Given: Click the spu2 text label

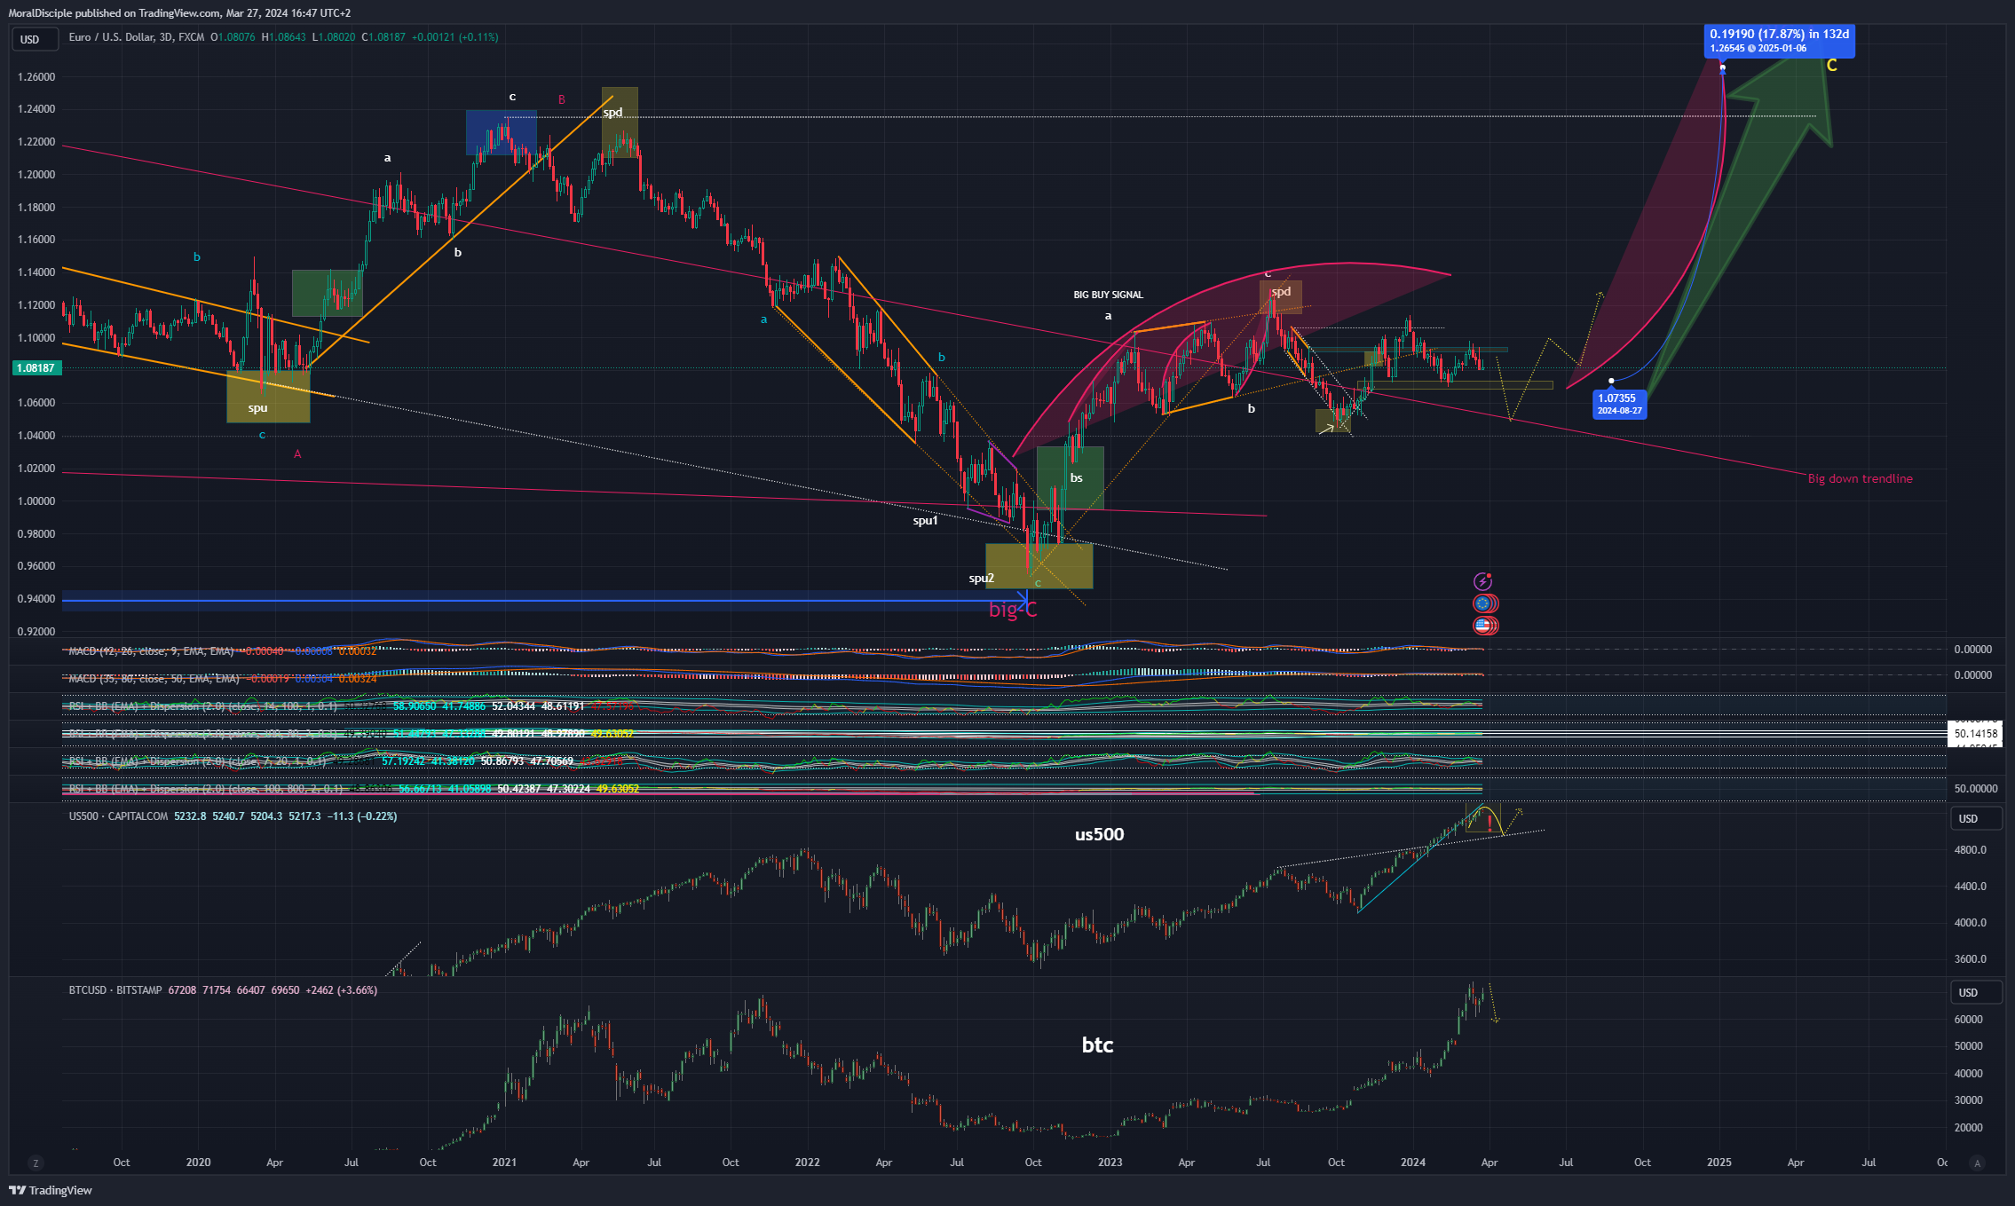Looking at the screenshot, I should pos(981,579).
